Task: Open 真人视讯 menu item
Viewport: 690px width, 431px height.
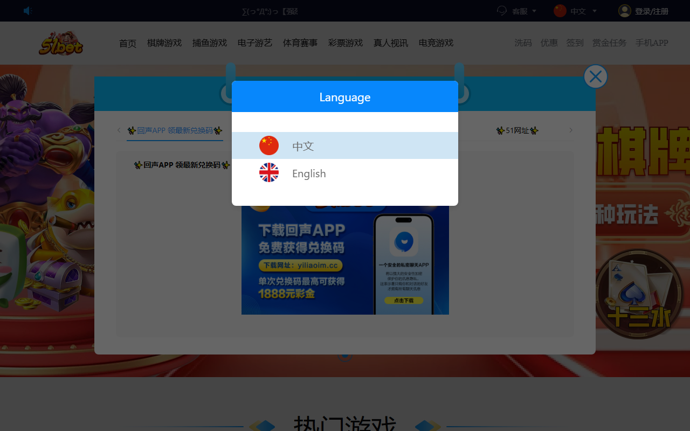Action: (x=391, y=43)
